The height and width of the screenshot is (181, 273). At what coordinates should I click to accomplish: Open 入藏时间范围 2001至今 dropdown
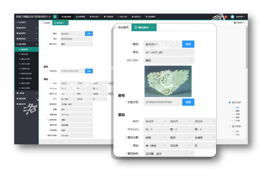point(77,136)
